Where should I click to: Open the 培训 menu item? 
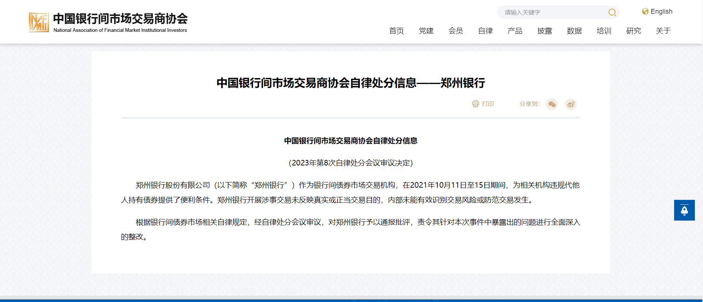pyautogui.click(x=604, y=31)
